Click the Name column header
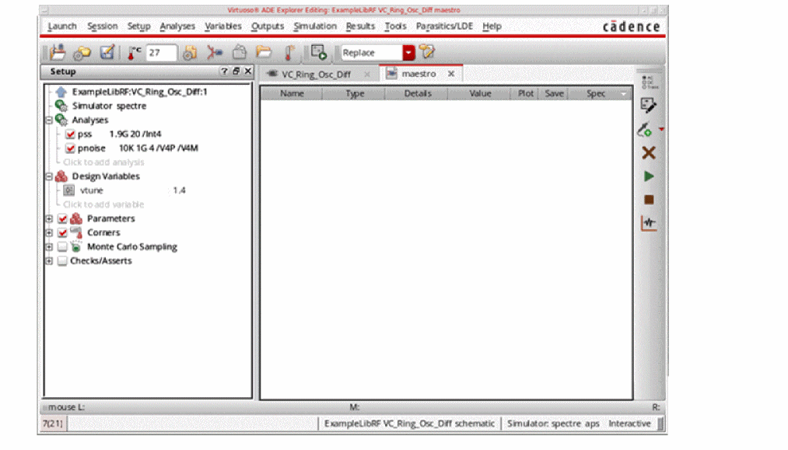The width and height of the screenshot is (788, 450). point(292,93)
